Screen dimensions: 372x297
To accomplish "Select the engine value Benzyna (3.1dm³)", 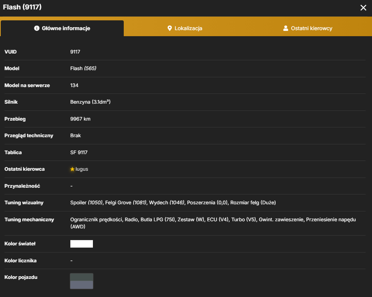I will coord(91,102).
